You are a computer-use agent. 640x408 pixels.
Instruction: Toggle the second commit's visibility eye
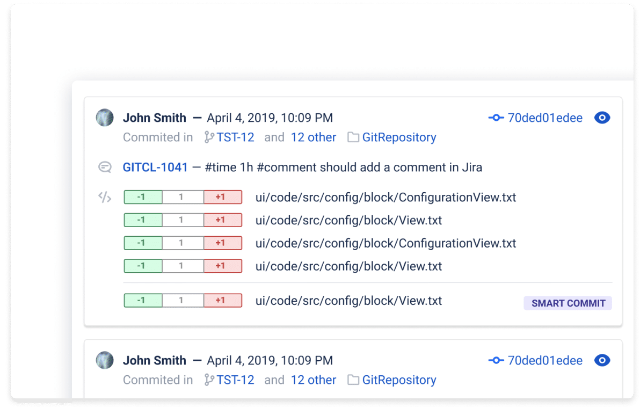[602, 360]
